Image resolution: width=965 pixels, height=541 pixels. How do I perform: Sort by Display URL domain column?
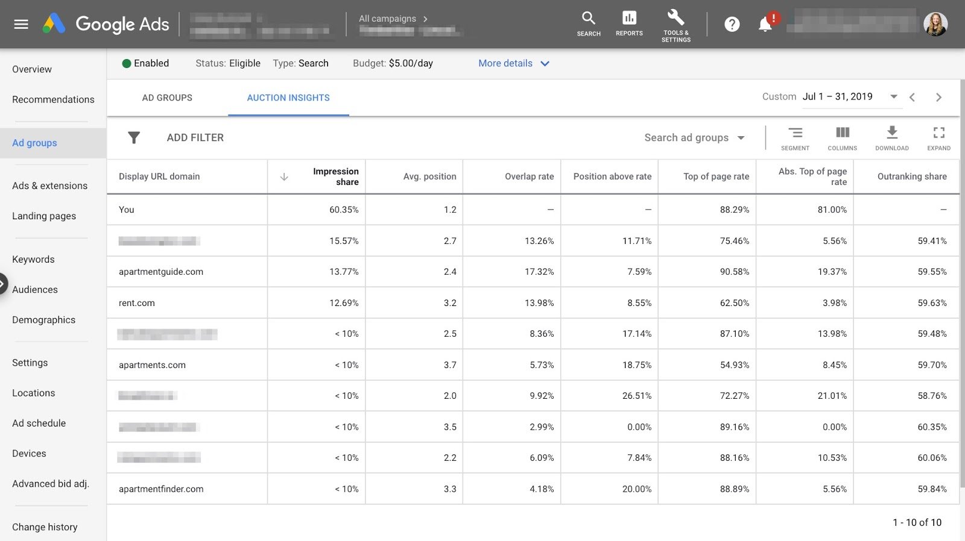click(159, 177)
